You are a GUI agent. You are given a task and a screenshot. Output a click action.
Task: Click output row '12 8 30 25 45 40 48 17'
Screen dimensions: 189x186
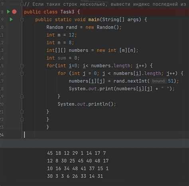pos(78,161)
